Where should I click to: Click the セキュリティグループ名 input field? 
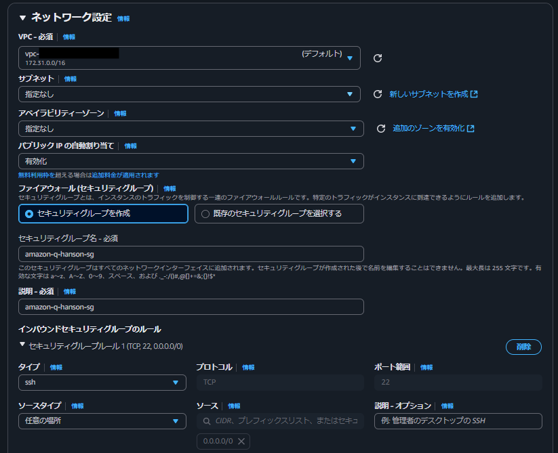click(191, 253)
